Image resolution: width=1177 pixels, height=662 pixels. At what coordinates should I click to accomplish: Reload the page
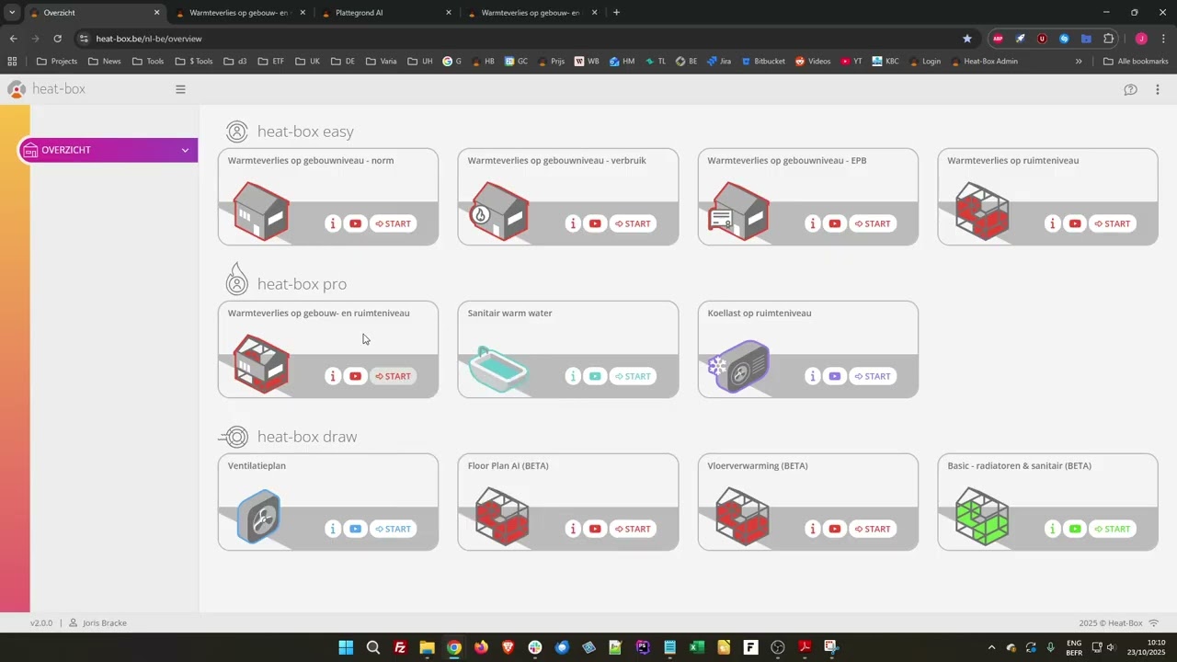pyautogui.click(x=57, y=39)
